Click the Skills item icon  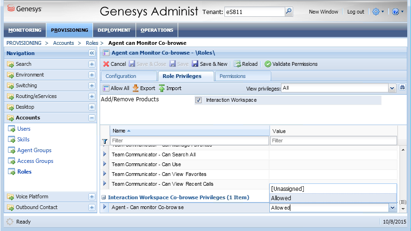coord(11,140)
